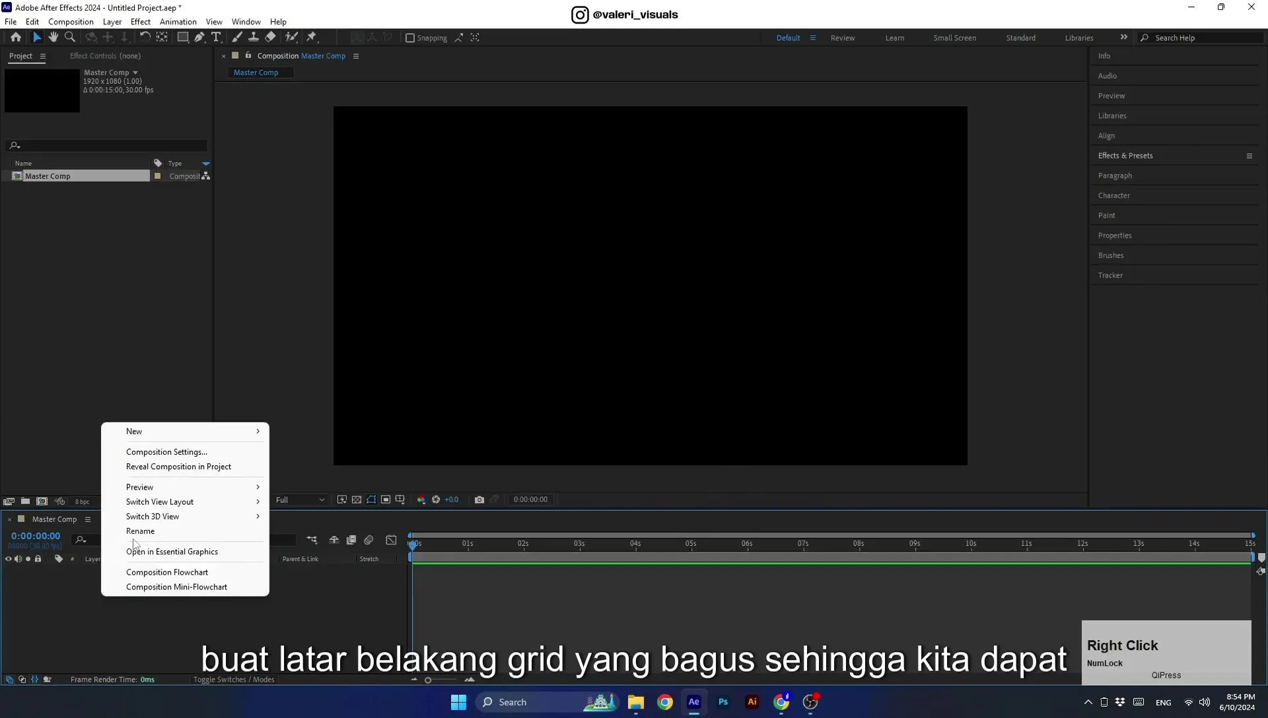1268x718 pixels.
Task: Enable the Snapping checkbox
Action: 410,38
